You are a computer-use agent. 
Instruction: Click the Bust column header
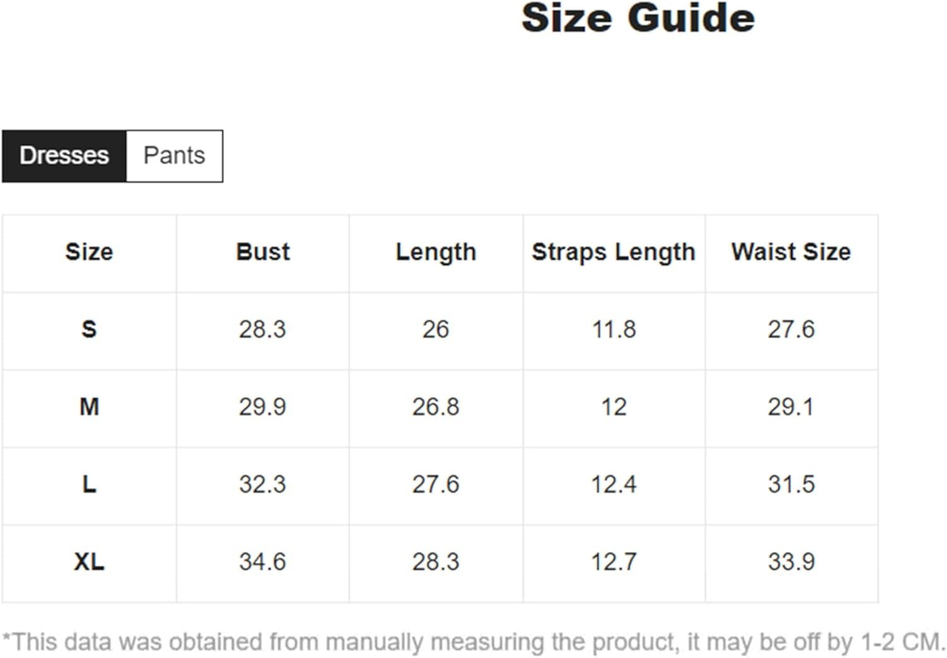click(263, 253)
